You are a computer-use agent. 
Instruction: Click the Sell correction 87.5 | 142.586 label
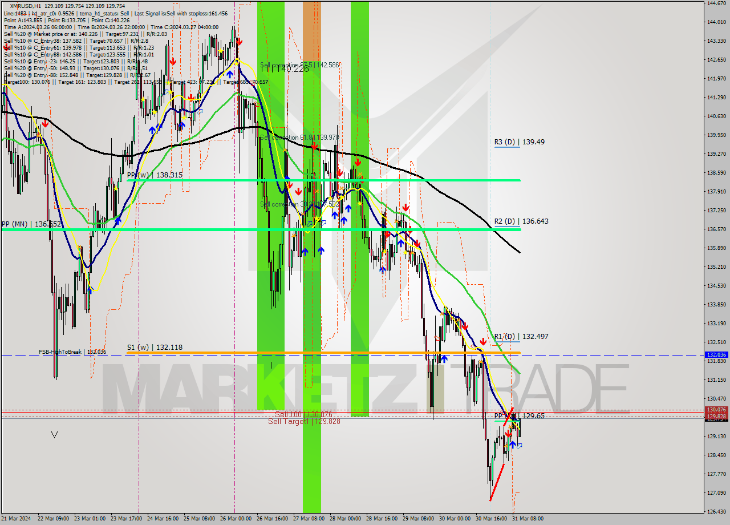[x=300, y=65]
